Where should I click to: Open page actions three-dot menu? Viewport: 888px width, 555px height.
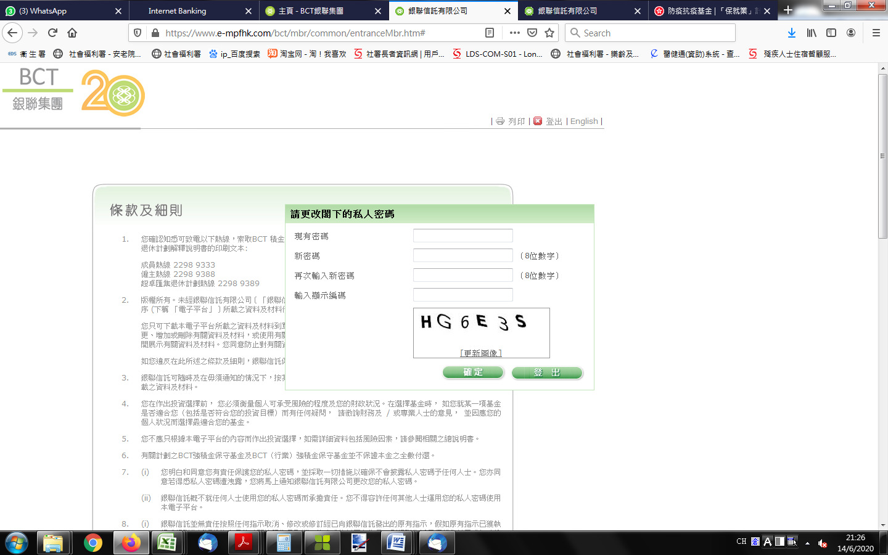(x=515, y=33)
